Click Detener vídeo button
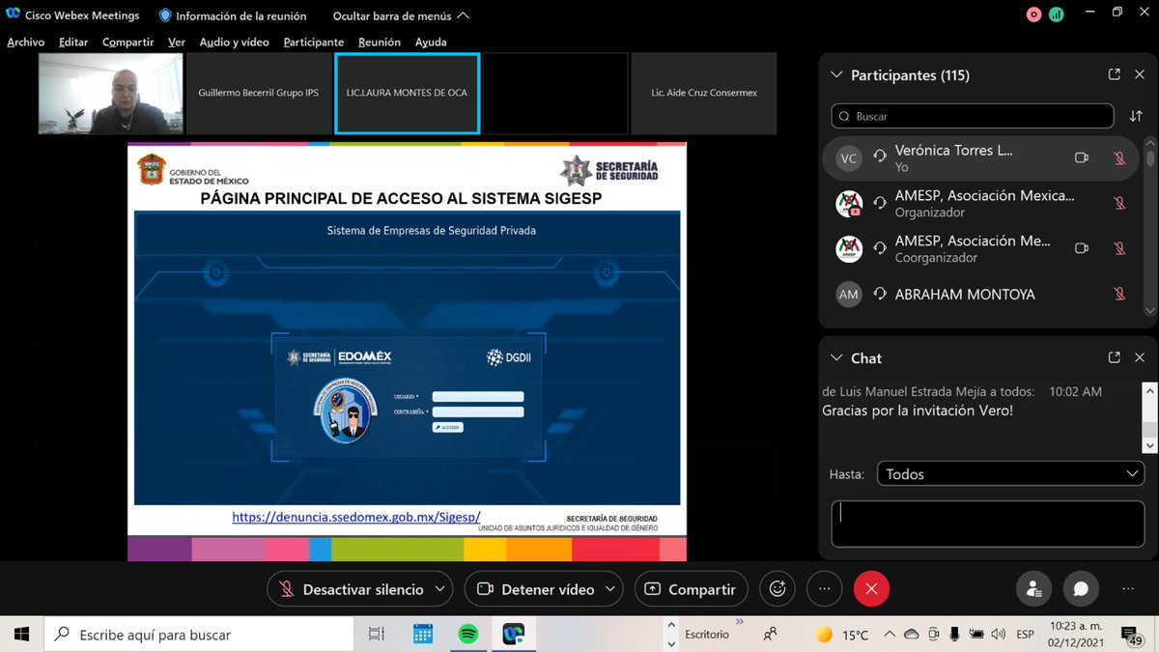This screenshot has width=1159, height=652. click(x=536, y=589)
